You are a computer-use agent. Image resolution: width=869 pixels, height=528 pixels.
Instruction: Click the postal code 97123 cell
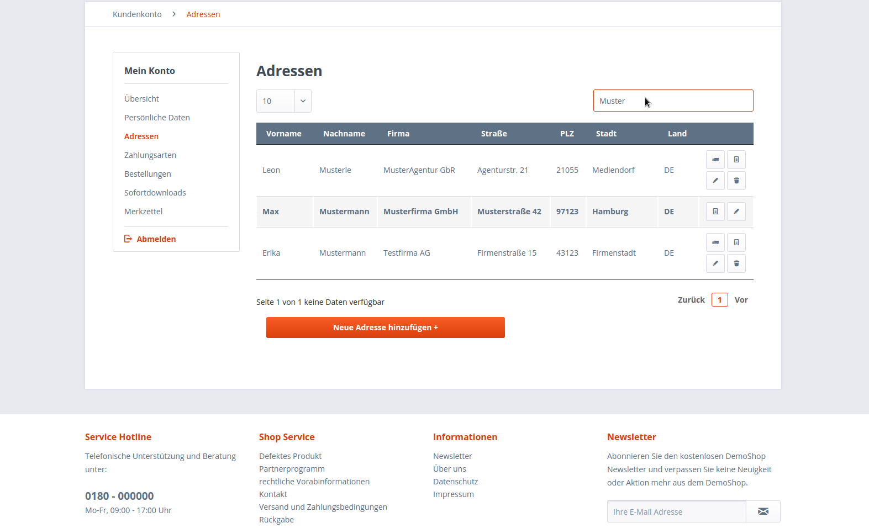click(567, 212)
